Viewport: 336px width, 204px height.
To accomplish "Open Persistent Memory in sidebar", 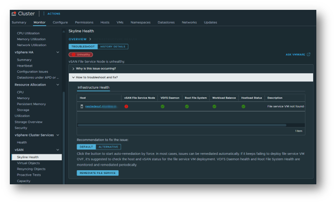I will (x=31, y=104).
